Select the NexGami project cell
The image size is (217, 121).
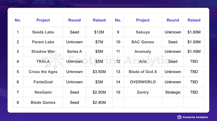coord(43,92)
